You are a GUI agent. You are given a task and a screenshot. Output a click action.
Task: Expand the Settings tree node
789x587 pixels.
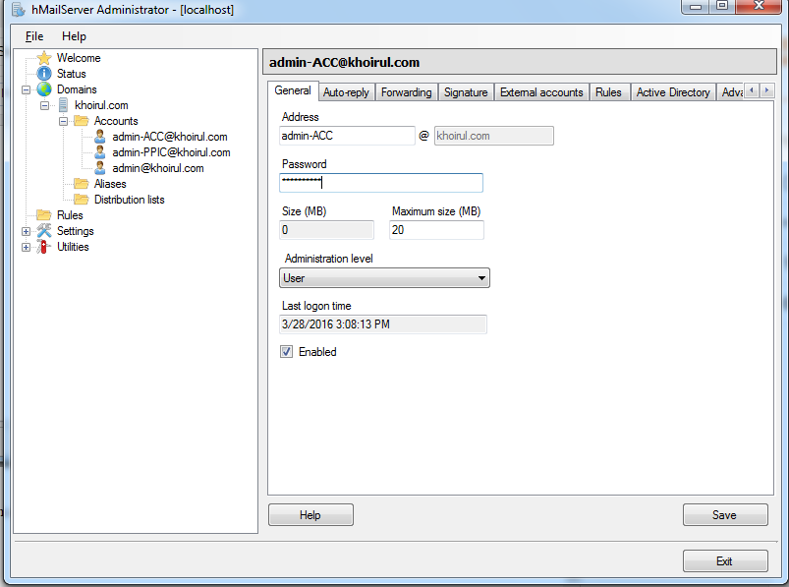tap(26, 232)
